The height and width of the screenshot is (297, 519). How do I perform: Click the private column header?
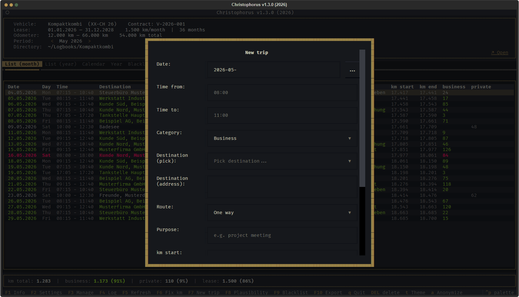coord(481,87)
